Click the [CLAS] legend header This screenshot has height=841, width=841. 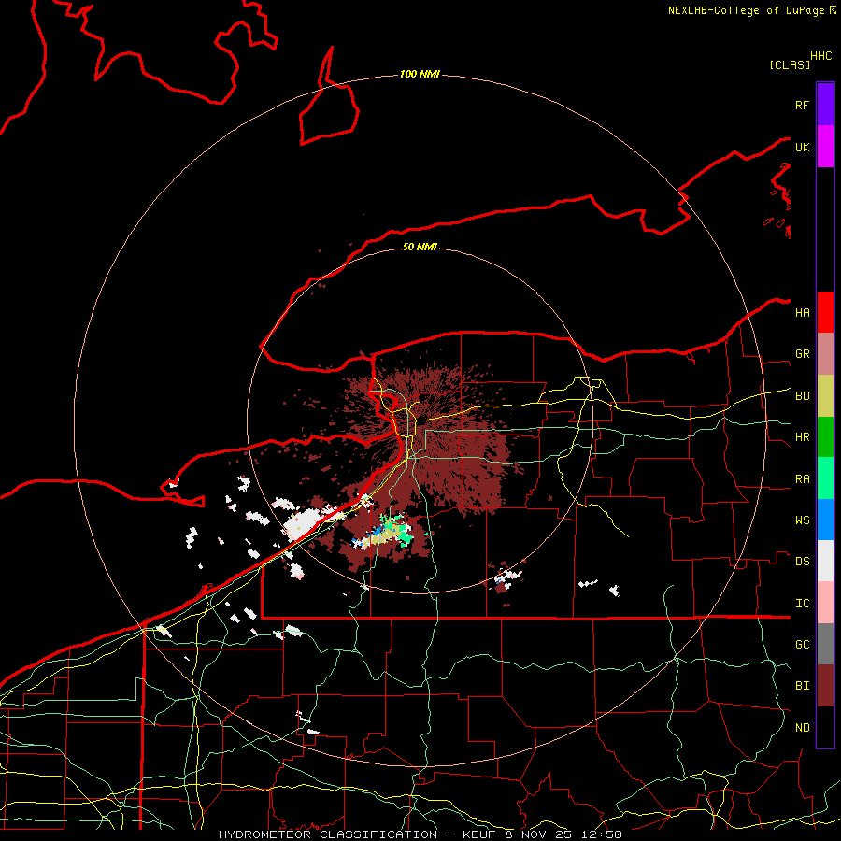790,64
